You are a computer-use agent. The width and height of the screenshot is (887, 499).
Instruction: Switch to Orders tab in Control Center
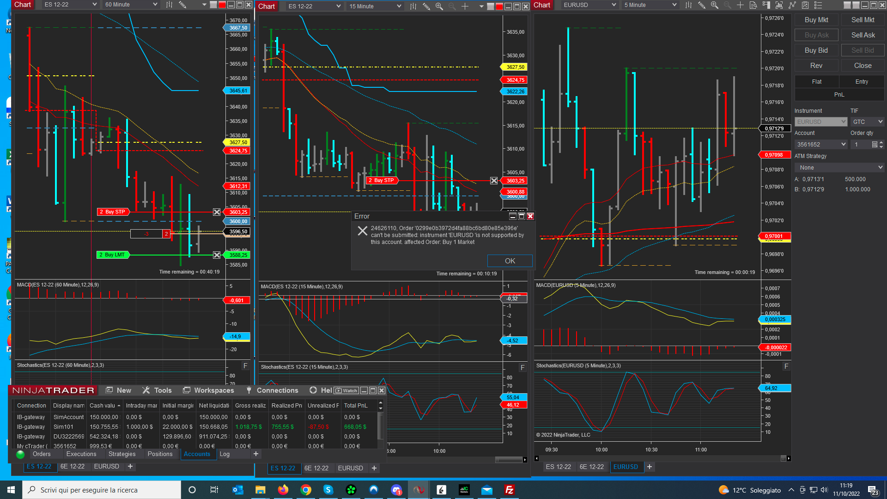point(42,454)
